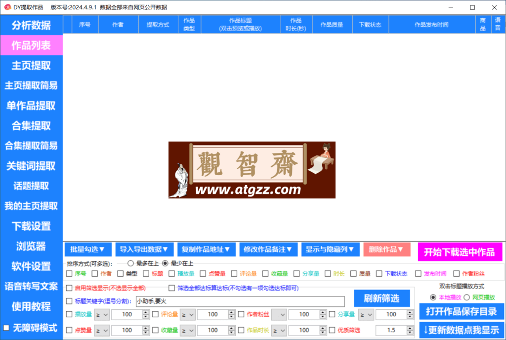
Task: Click the 作品标题 column header
Action: [241, 25]
